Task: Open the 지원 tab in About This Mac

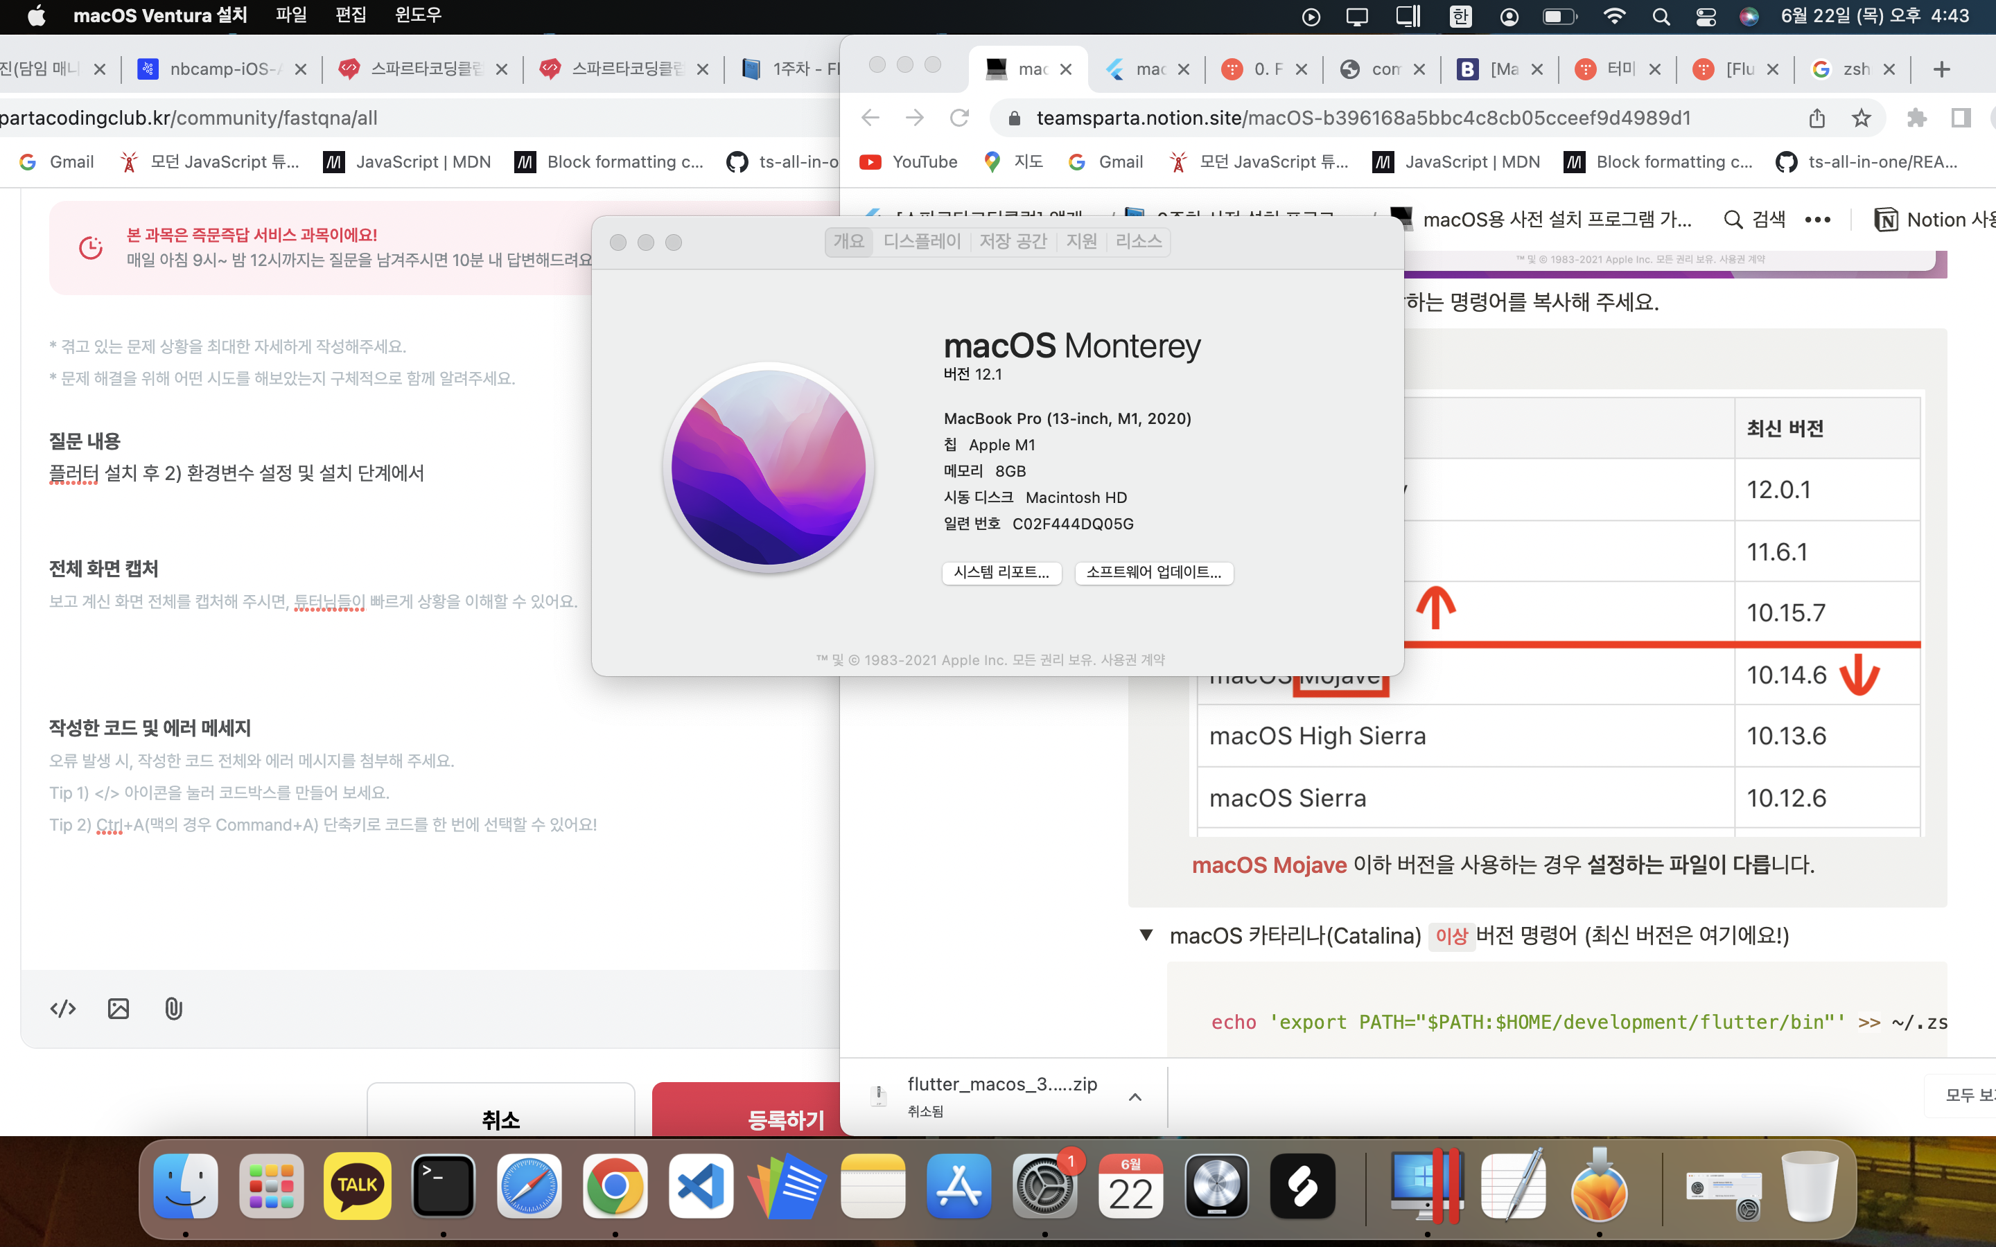Action: click(x=1081, y=242)
